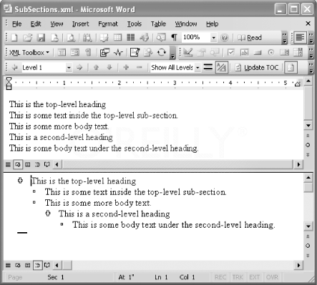317x285 pixels.
Task: Select Print Layout View button in lower pane
Action: tap(28, 265)
